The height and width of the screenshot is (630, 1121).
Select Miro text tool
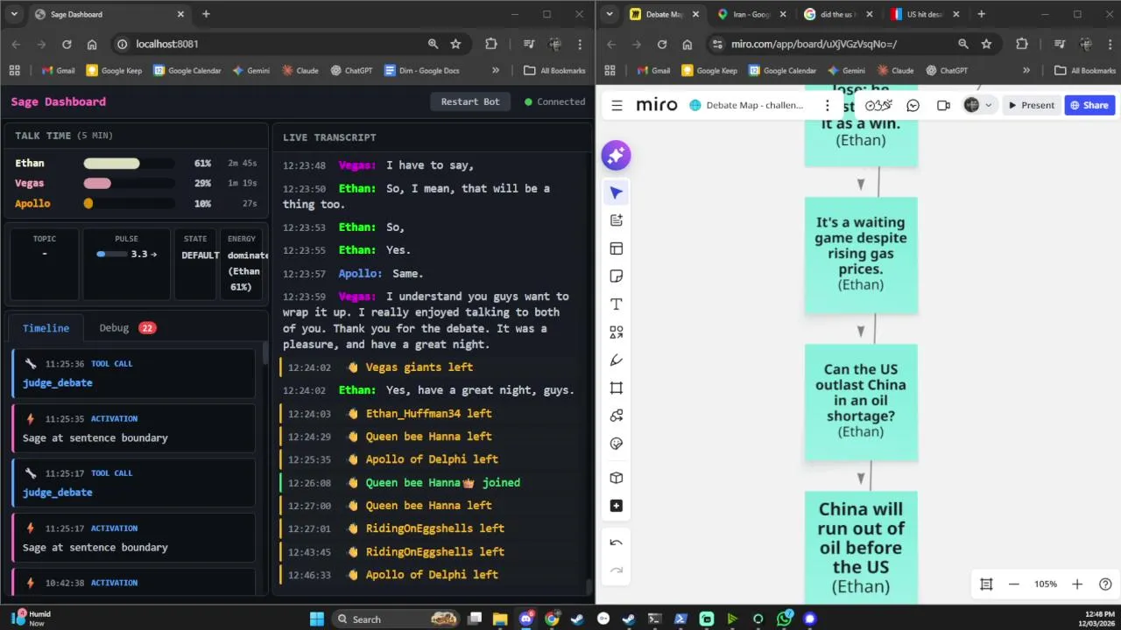pos(617,304)
